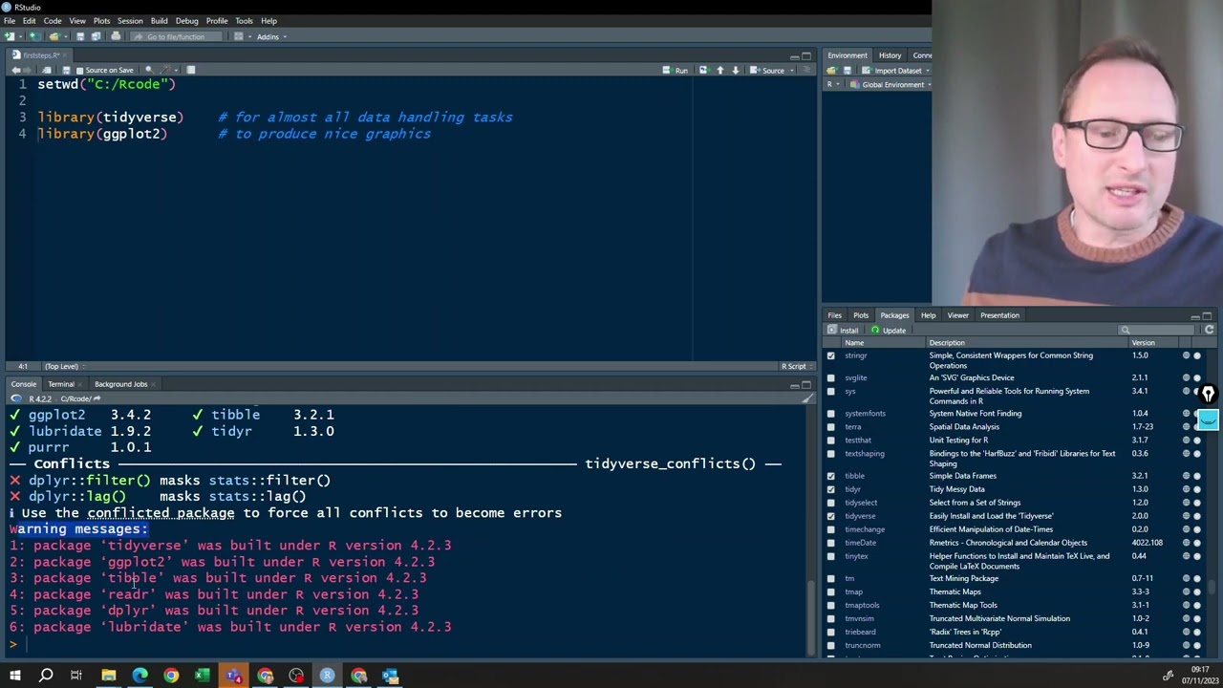Check the testthat package checkbox
Viewport: 1223px width, 688px height.
coord(830,441)
